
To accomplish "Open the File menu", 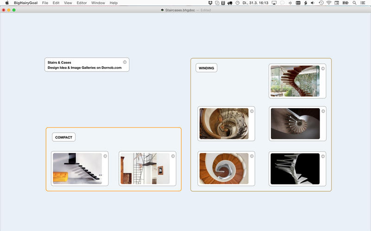I will coord(45,3).
